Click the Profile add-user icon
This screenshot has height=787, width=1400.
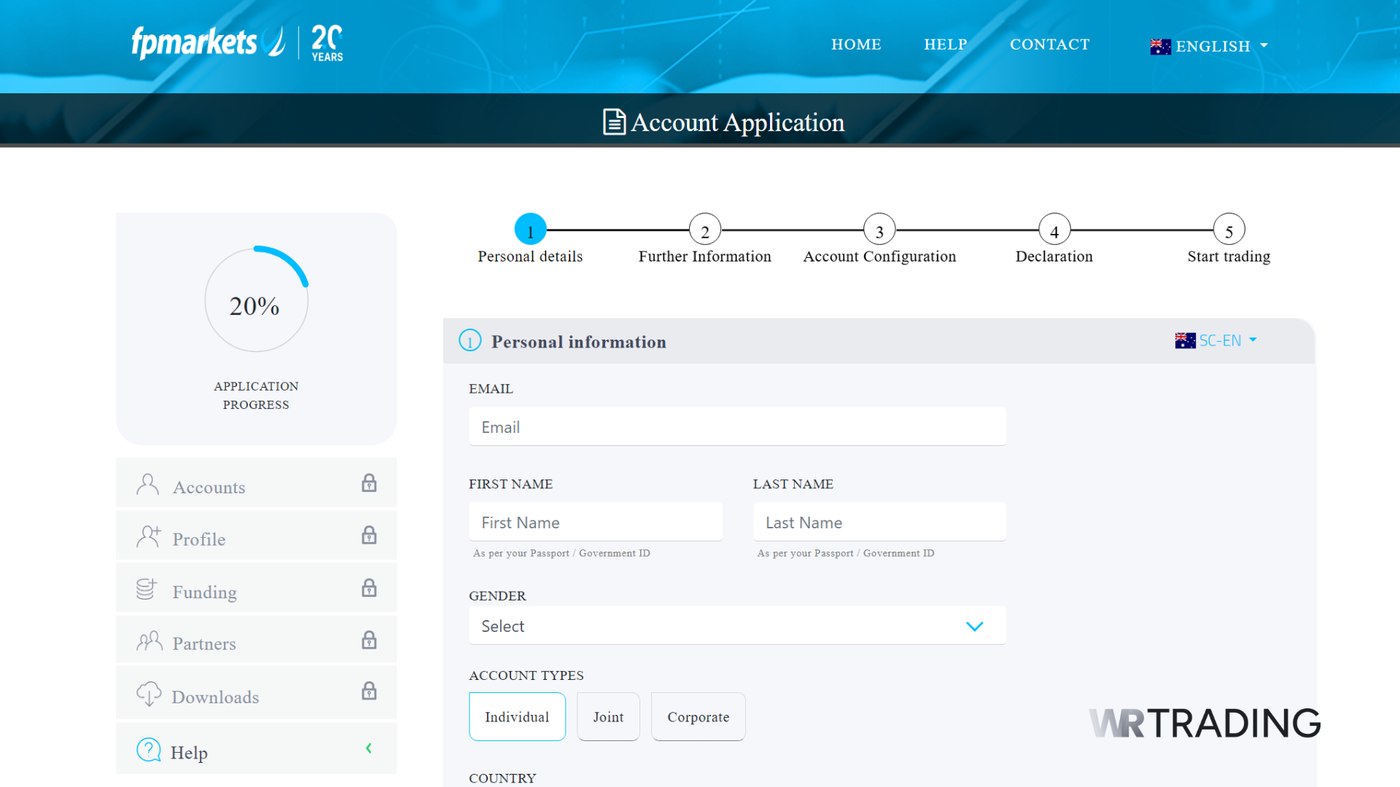pos(148,537)
